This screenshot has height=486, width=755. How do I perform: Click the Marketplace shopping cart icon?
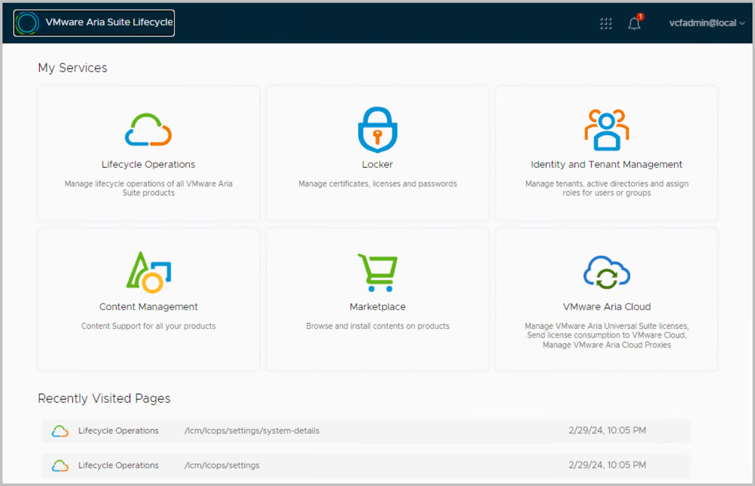[377, 272]
